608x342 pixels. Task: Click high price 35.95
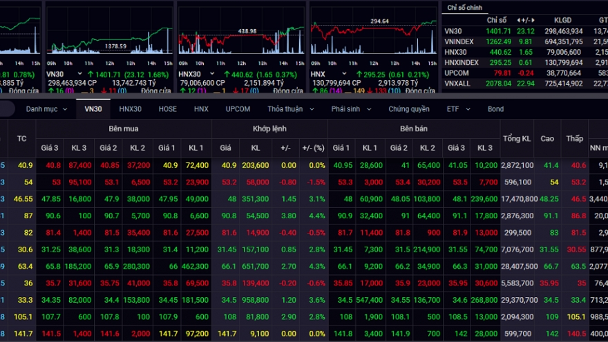click(x=549, y=283)
